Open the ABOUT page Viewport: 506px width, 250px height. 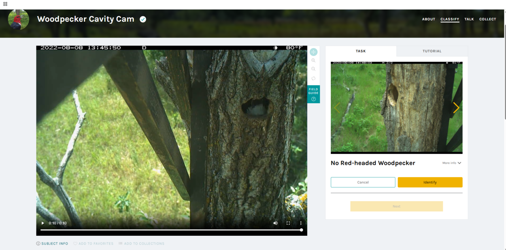[x=429, y=19]
